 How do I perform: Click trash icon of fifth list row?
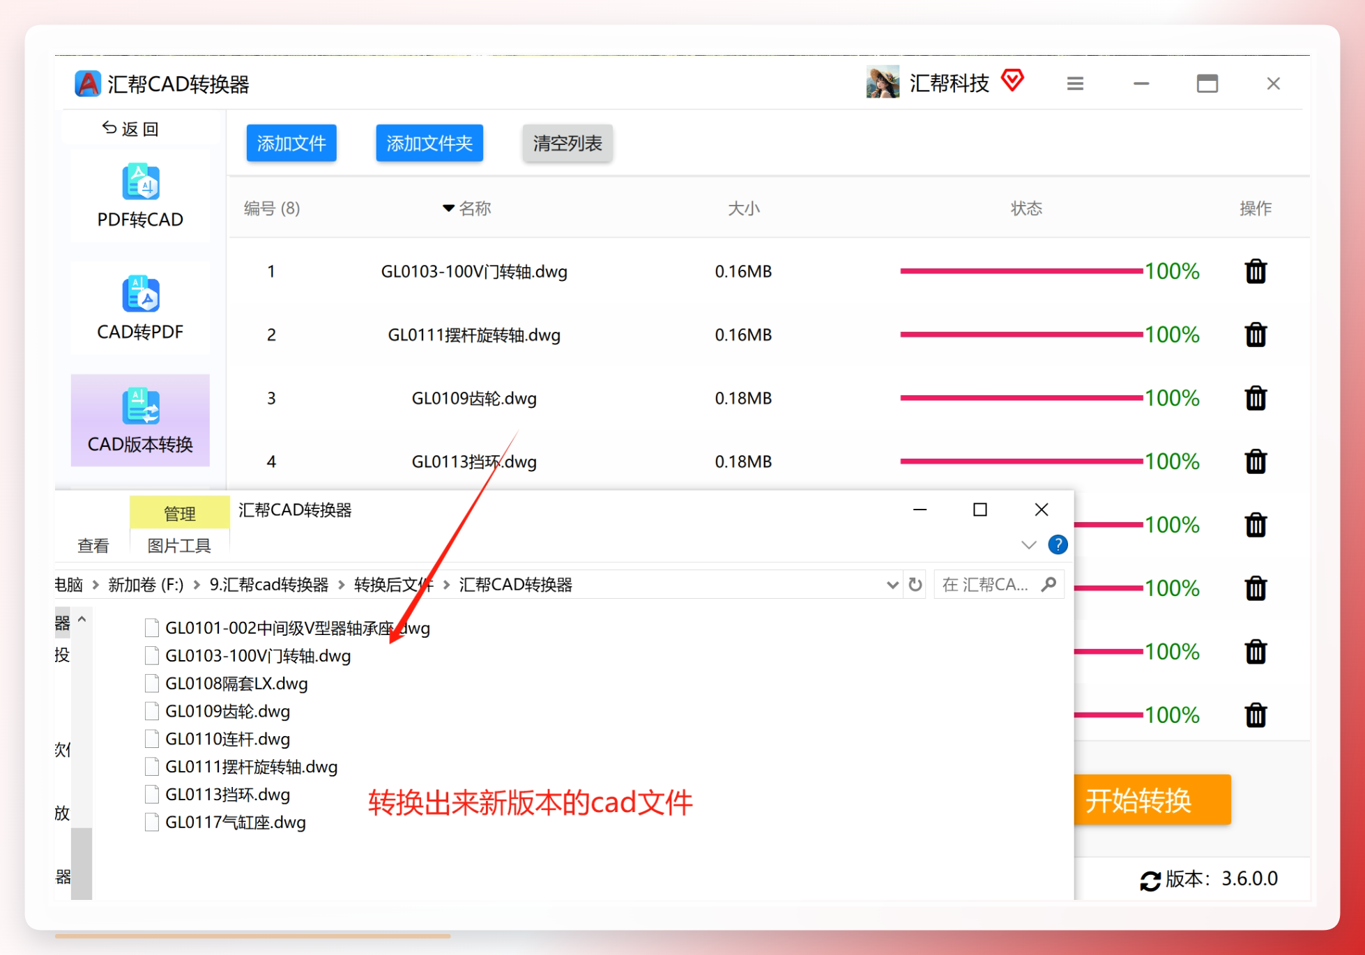[1256, 525]
